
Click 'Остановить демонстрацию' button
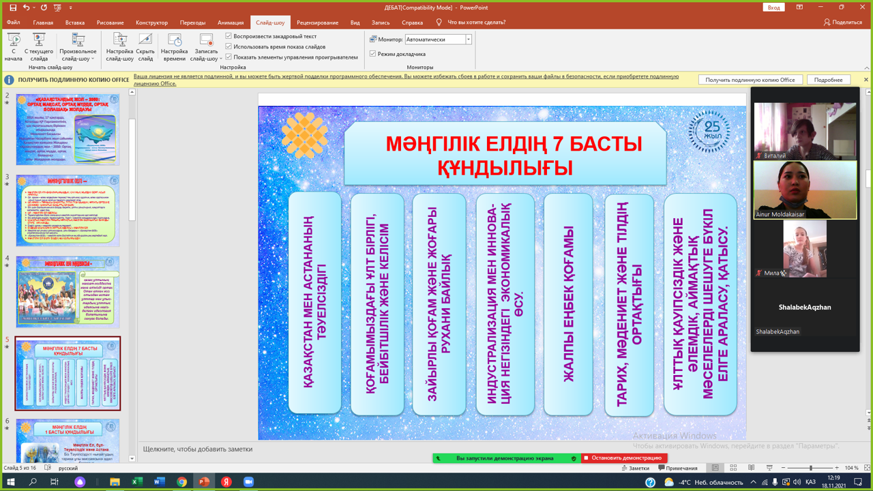click(623, 458)
